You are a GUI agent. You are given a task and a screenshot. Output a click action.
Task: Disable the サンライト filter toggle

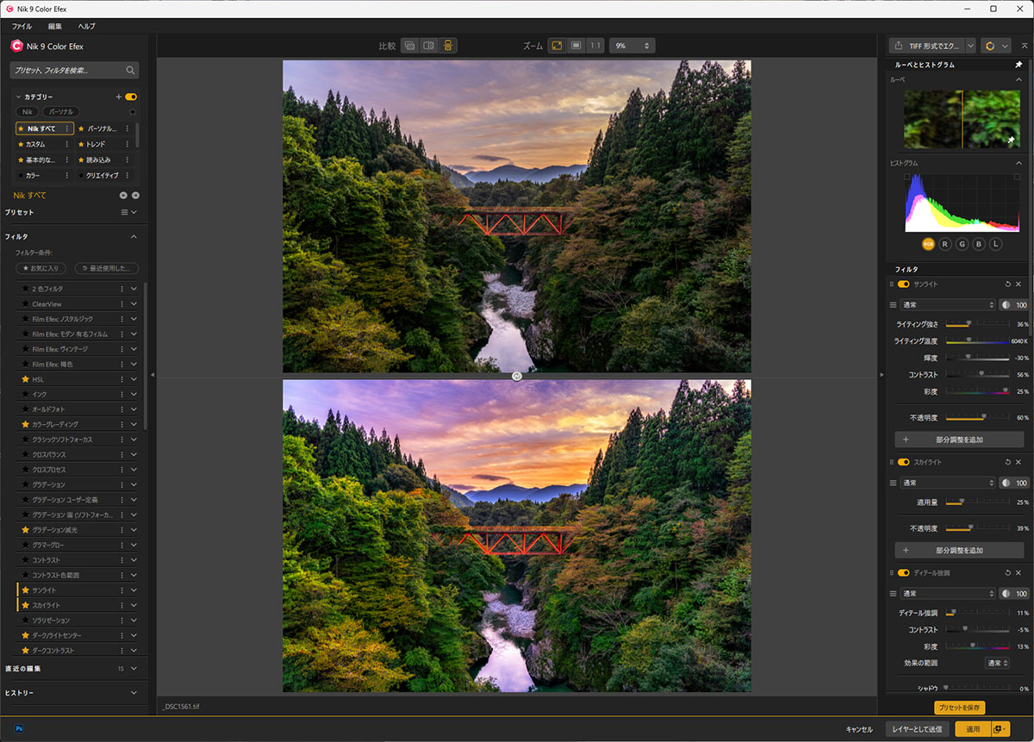tap(904, 284)
